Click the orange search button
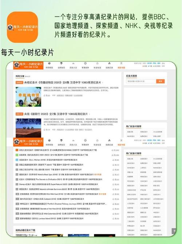Screen dimensions: 182x244 click(x=160, y=81)
